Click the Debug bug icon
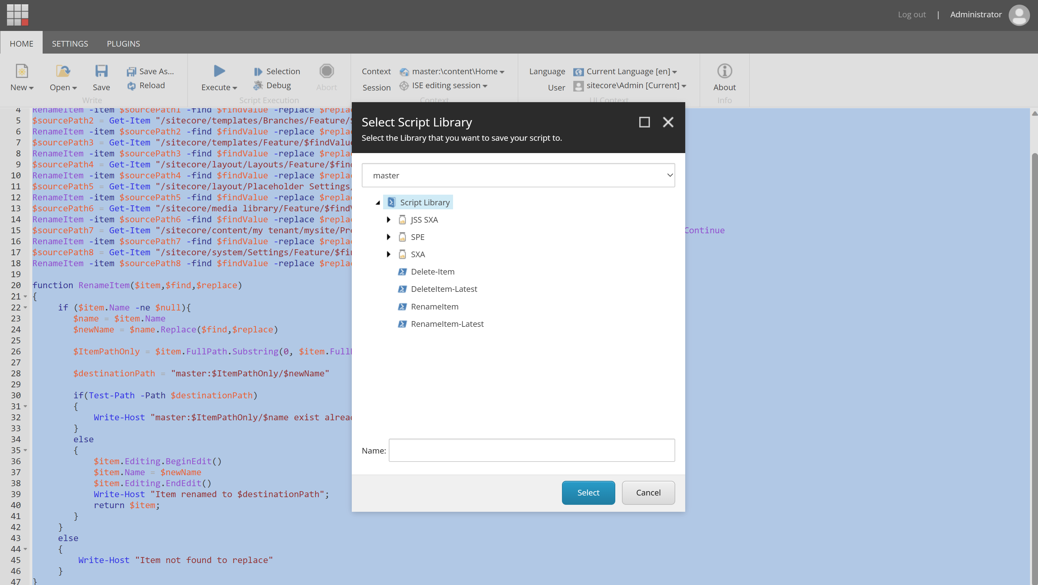The image size is (1038, 585). pos(258,86)
